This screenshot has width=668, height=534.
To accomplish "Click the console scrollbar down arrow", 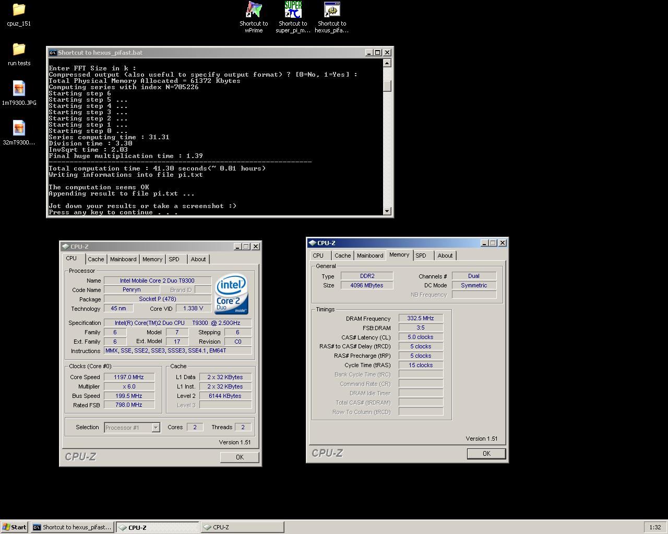I will [x=387, y=211].
